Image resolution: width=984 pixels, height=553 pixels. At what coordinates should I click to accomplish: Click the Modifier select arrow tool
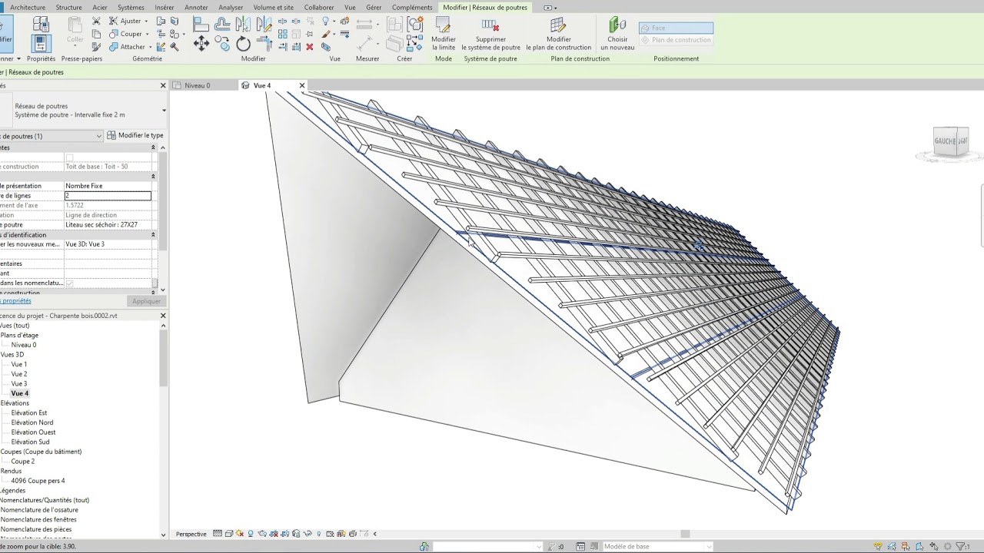5,34
